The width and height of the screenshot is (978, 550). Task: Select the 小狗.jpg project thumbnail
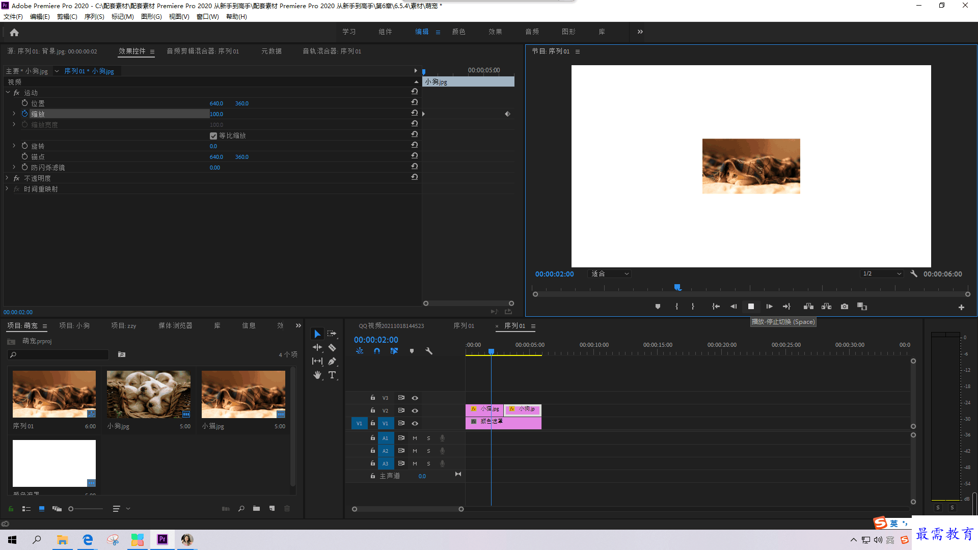149,394
